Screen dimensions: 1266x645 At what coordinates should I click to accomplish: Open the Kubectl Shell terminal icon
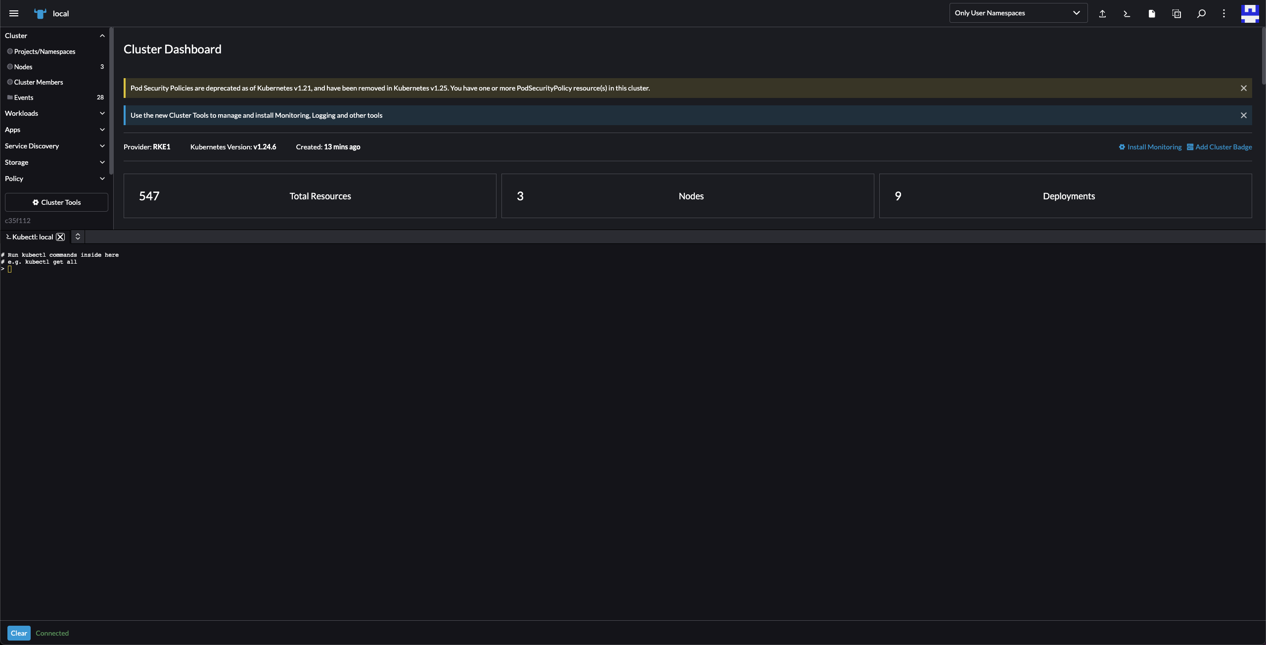pos(1127,13)
